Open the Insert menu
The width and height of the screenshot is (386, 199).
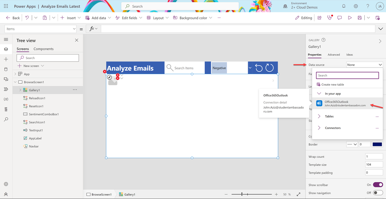(x=70, y=18)
